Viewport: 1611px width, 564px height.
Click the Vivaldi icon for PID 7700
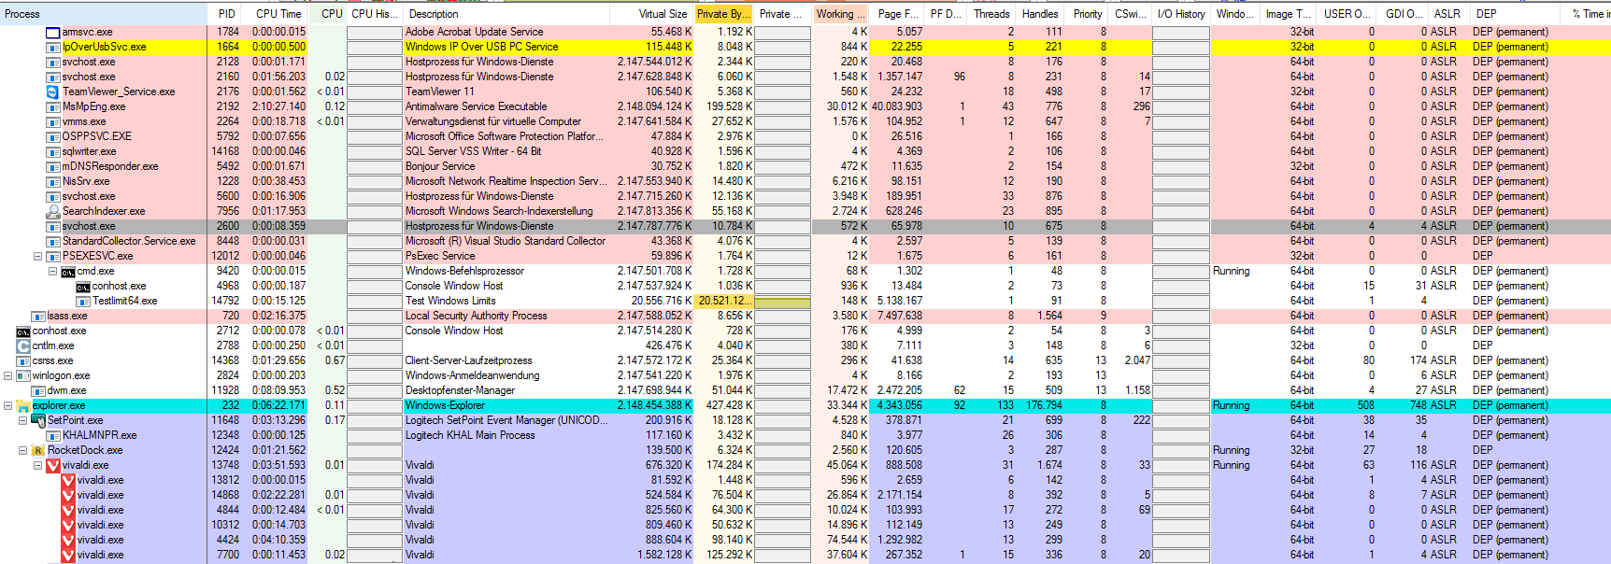pyautogui.click(x=68, y=555)
